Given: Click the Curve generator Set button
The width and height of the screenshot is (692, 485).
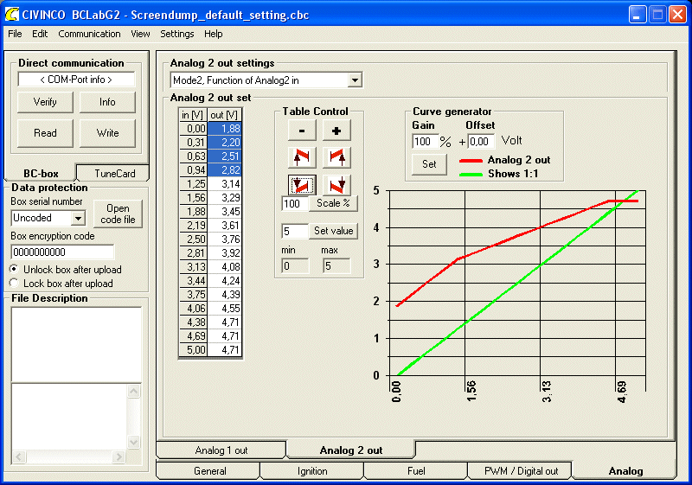Looking at the screenshot, I should coord(429,164).
